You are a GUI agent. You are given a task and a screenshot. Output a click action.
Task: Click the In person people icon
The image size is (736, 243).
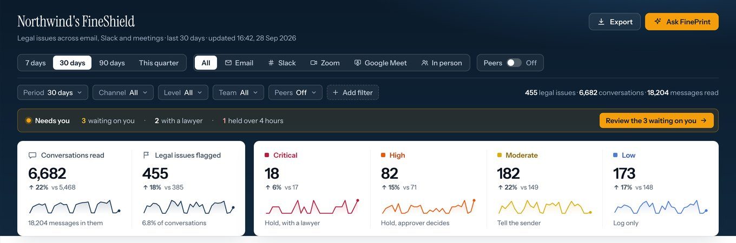click(x=425, y=63)
